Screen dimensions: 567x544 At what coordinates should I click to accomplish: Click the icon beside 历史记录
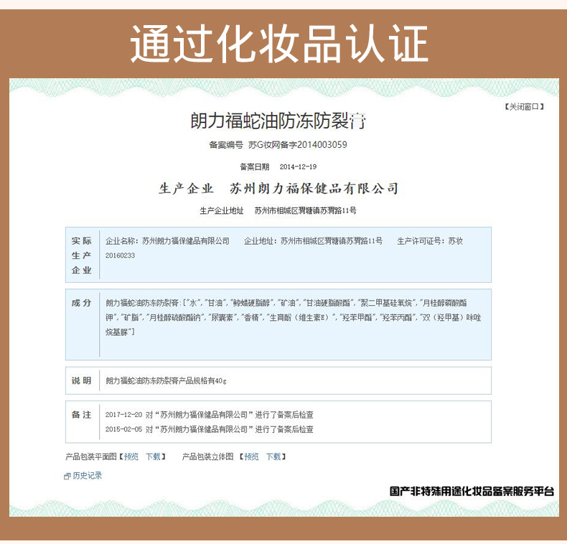coord(67,477)
